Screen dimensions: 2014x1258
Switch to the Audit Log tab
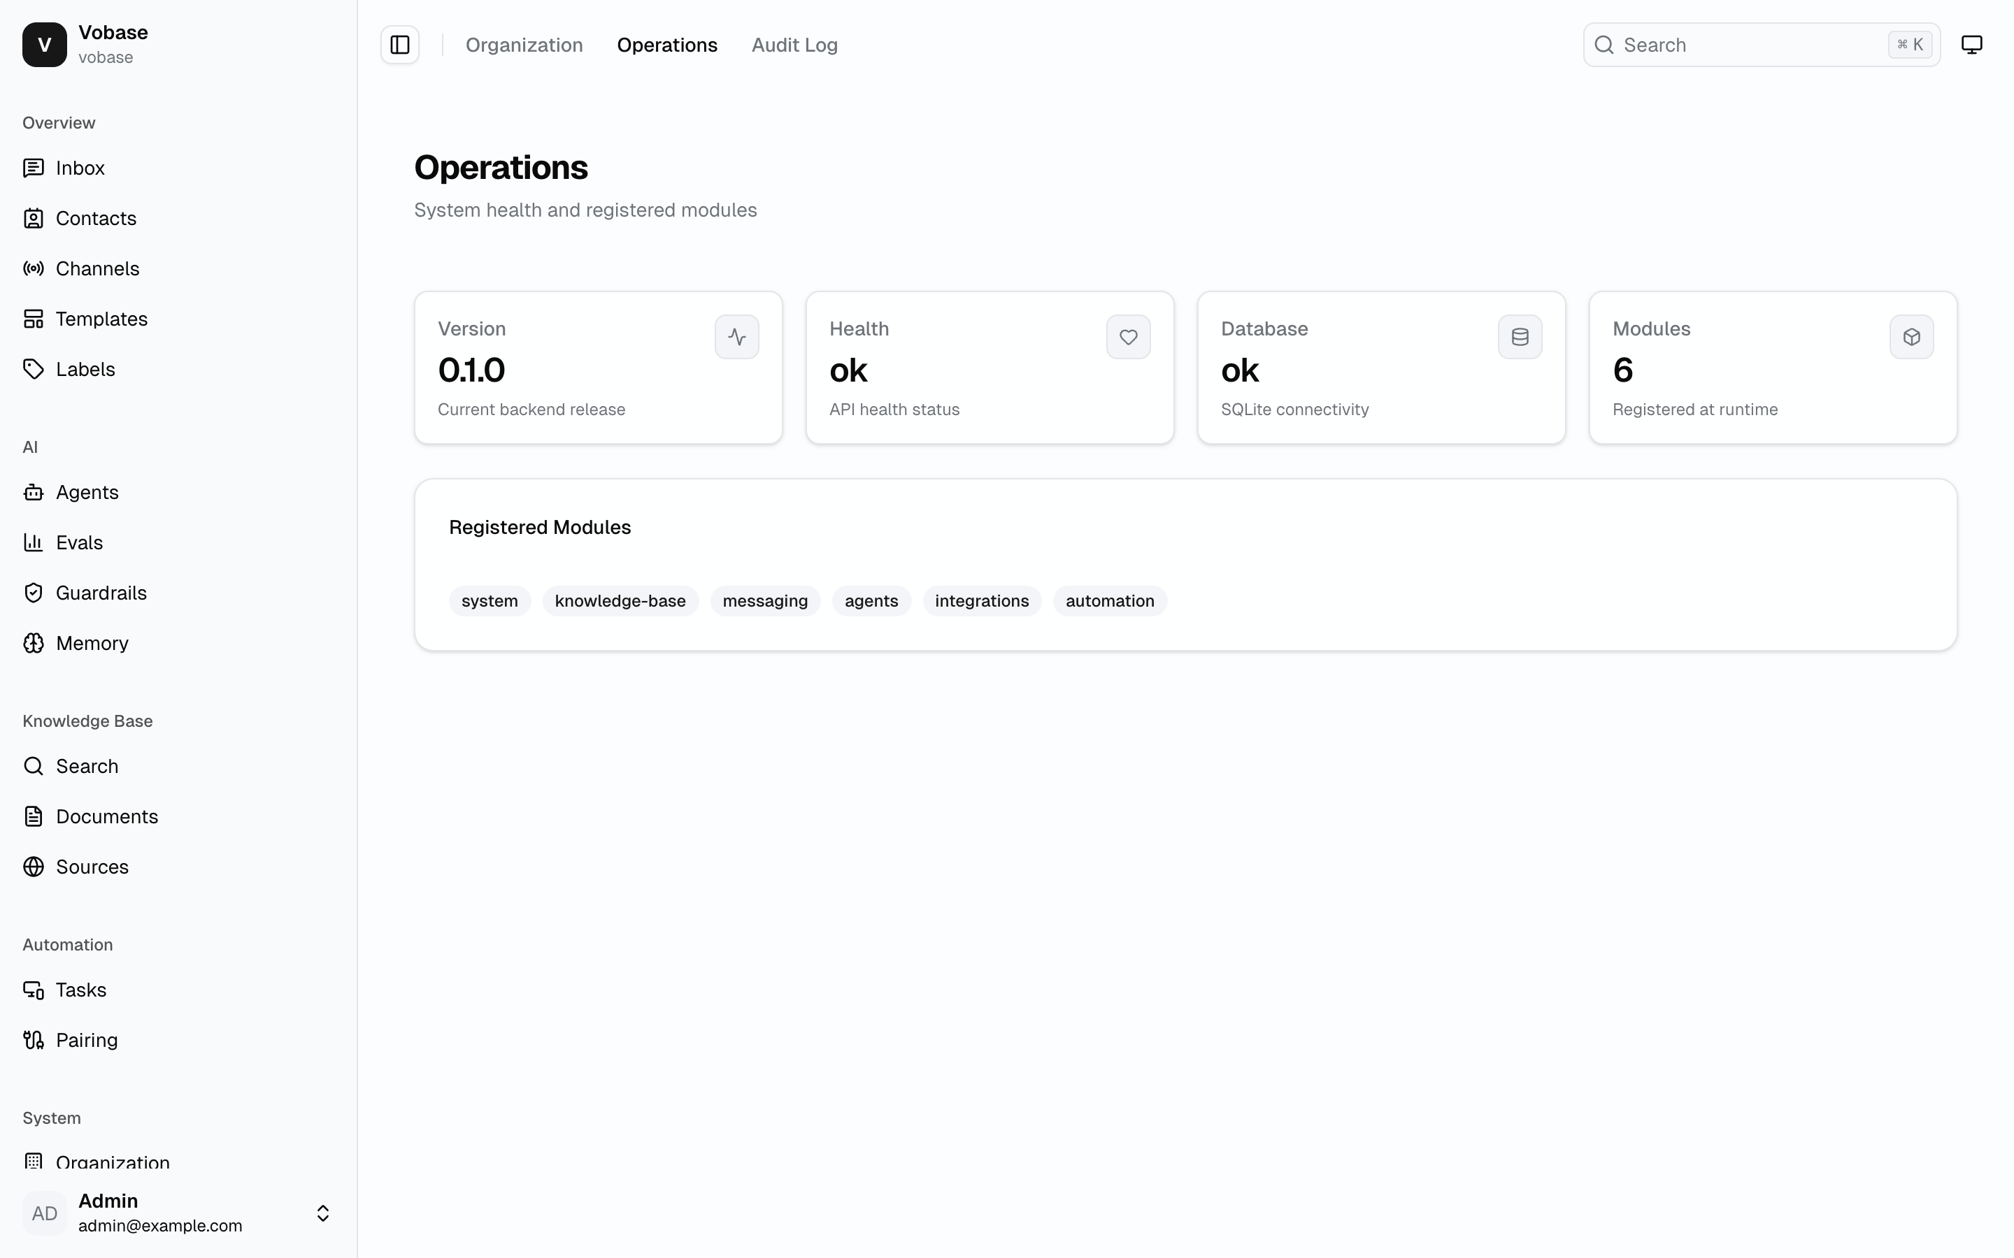[794, 44]
